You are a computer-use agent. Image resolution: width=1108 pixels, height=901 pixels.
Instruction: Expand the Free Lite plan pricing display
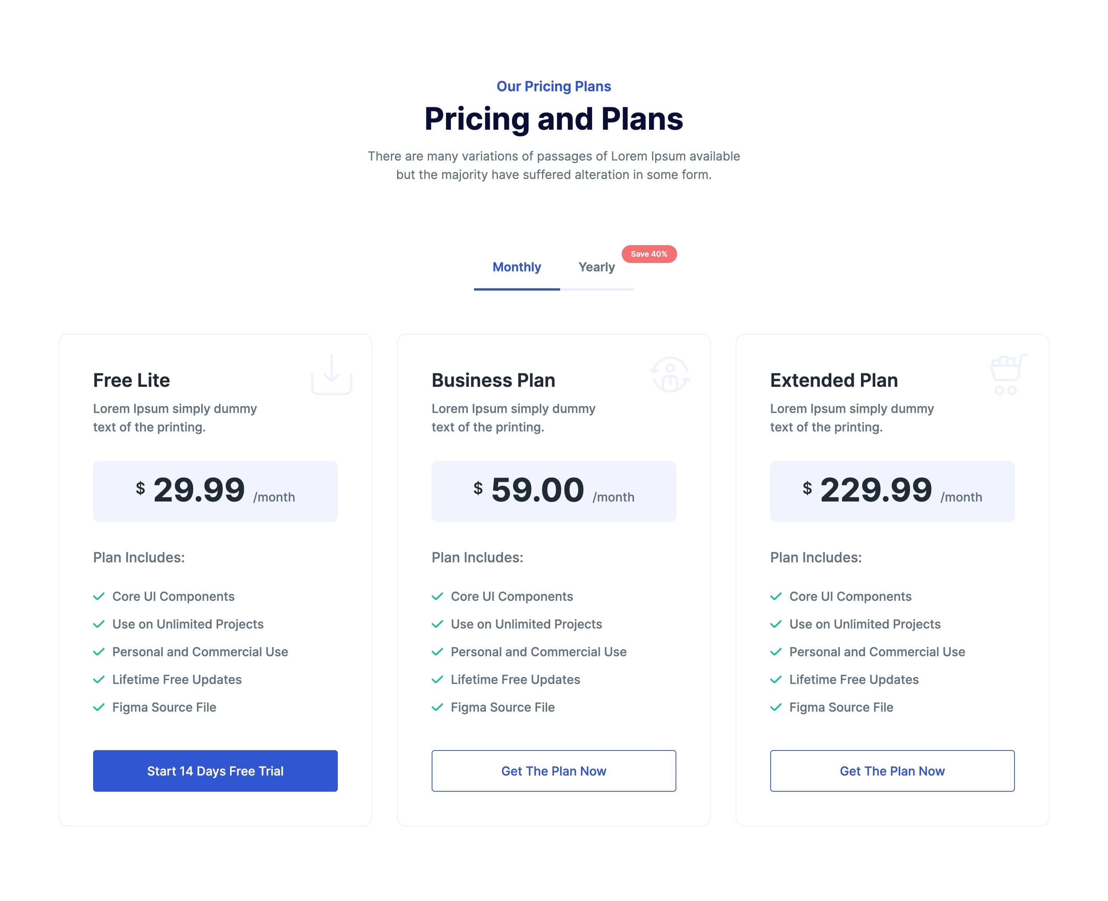[x=215, y=491]
